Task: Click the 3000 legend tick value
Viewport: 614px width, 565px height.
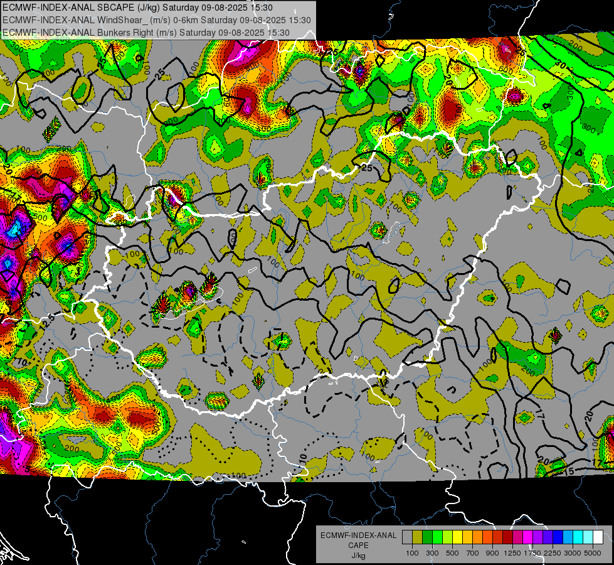Action: pyautogui.click(x=573, y=553)
